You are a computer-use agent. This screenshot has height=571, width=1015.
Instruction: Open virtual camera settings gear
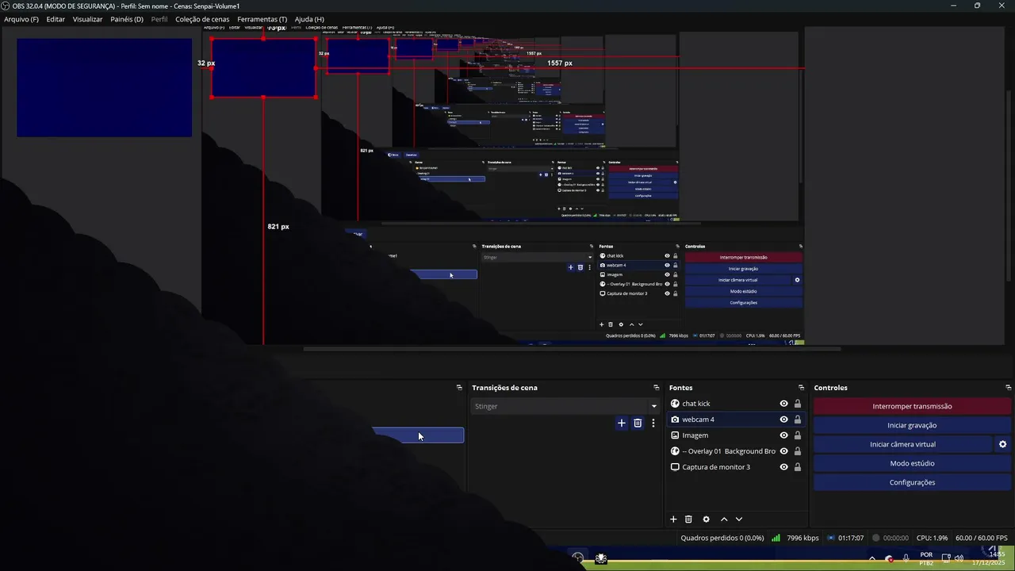pyautogui.click(x=1002, y=444)
